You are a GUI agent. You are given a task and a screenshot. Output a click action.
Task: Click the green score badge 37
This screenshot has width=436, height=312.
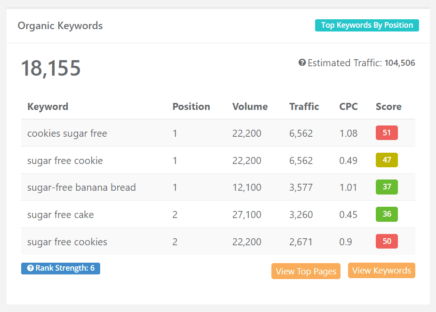tap(387, 187)
